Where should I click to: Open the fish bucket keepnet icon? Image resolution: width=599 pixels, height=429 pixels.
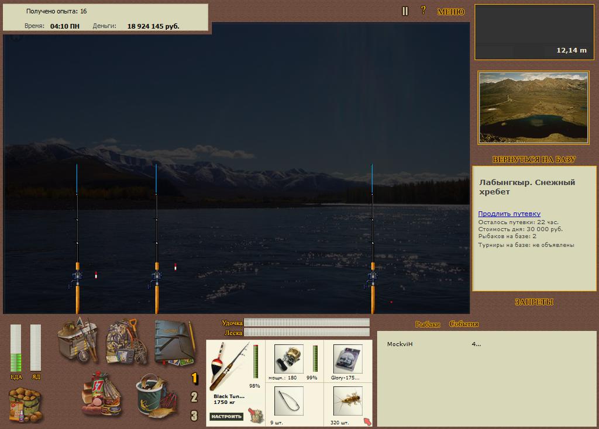point(157,396)
